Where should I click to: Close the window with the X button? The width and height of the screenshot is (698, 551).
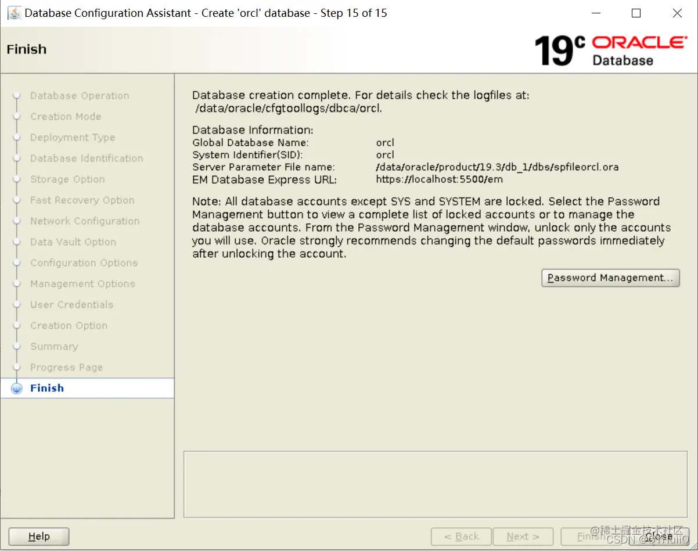pyautogui.click(x=677, y=13)
